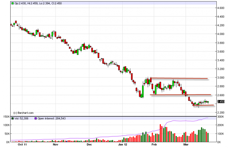Screen dimensions: 228x148
Task: Click the 2.450 current price tag
Action: pos(221,101)
